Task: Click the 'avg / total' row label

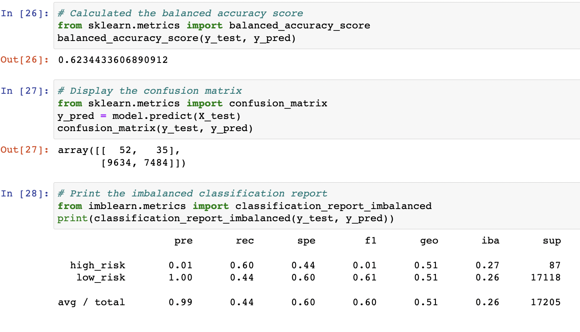Action: point(91,302)
